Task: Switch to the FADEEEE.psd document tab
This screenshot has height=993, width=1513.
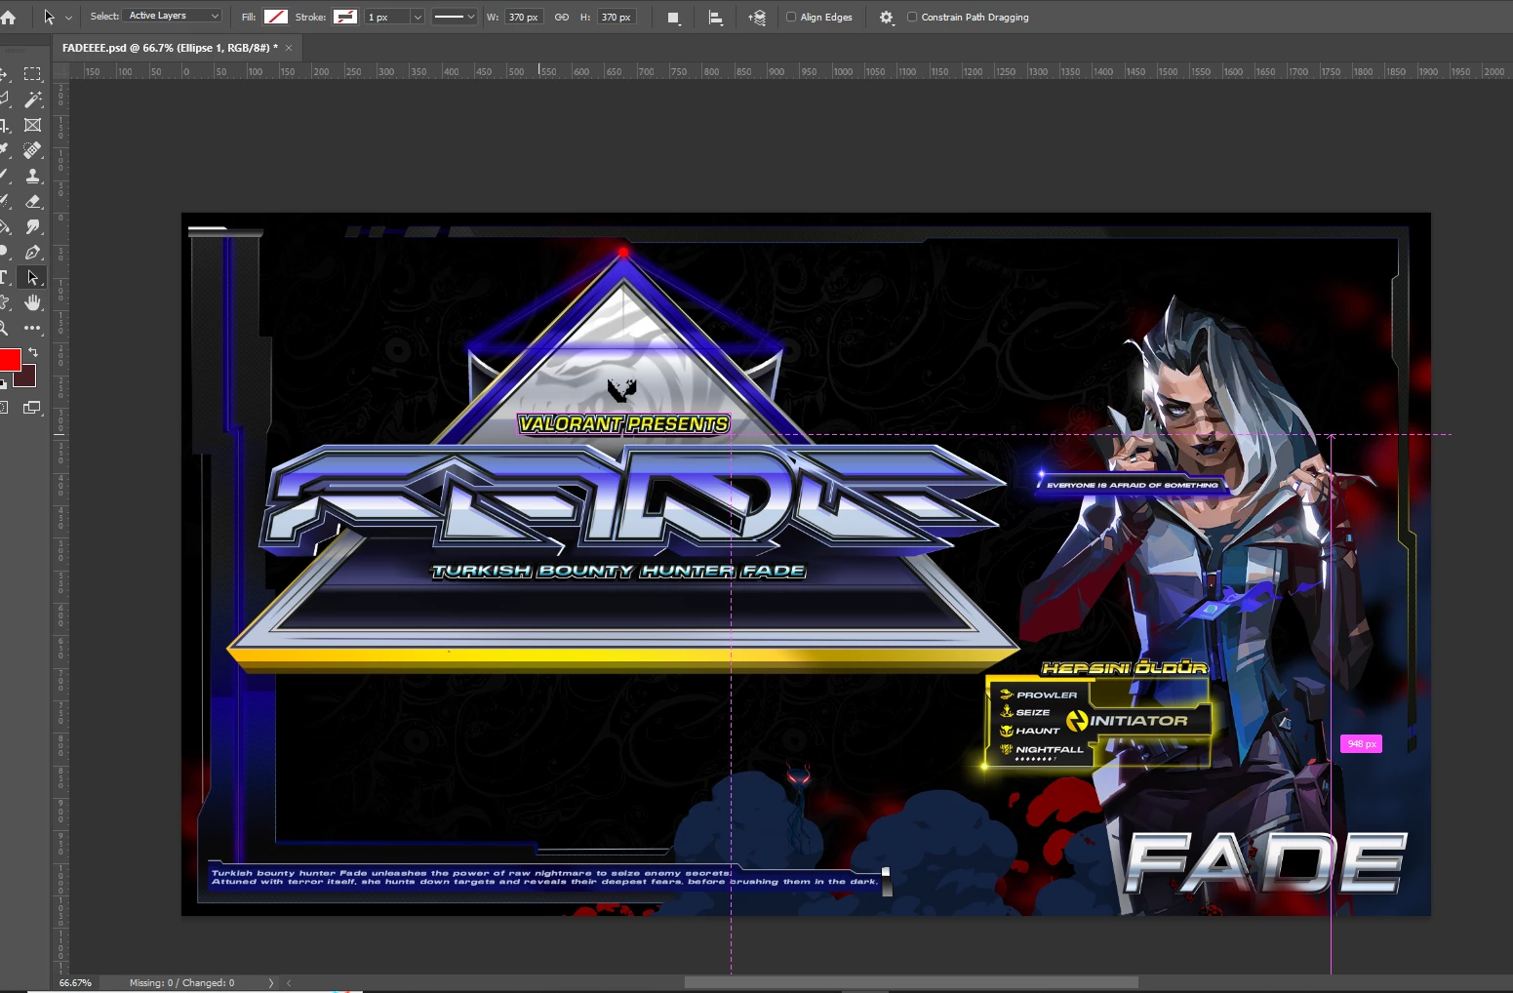Action: (x=170, y=48)
